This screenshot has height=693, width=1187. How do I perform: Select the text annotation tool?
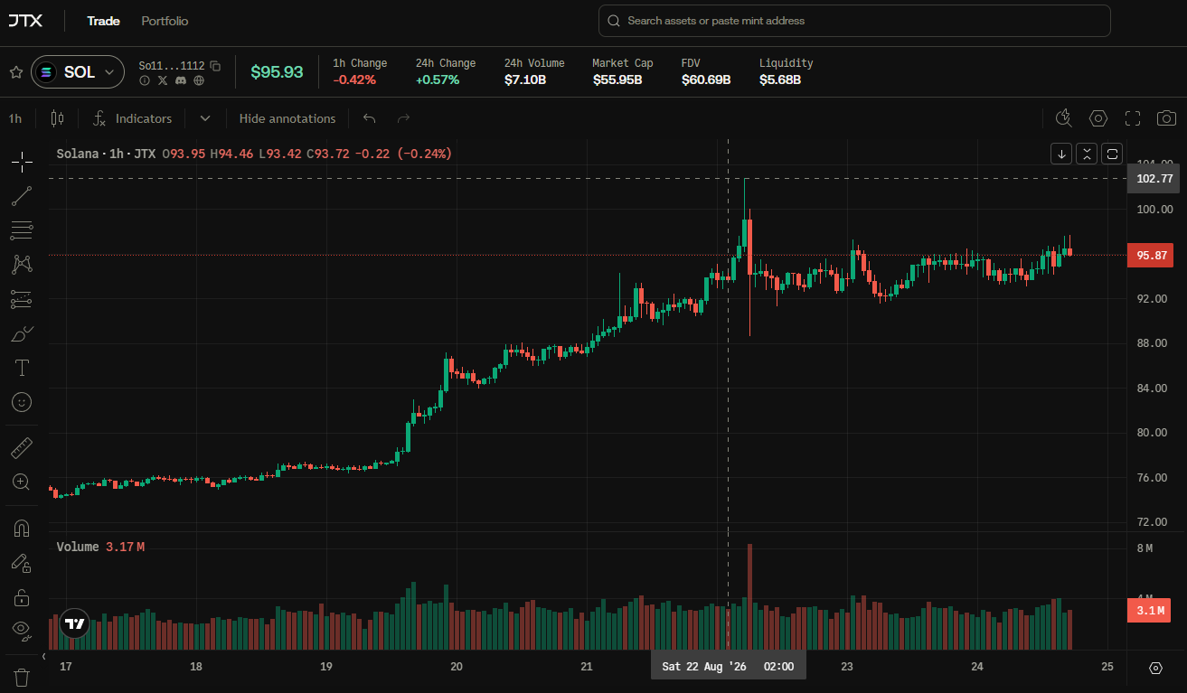(22, 368)
